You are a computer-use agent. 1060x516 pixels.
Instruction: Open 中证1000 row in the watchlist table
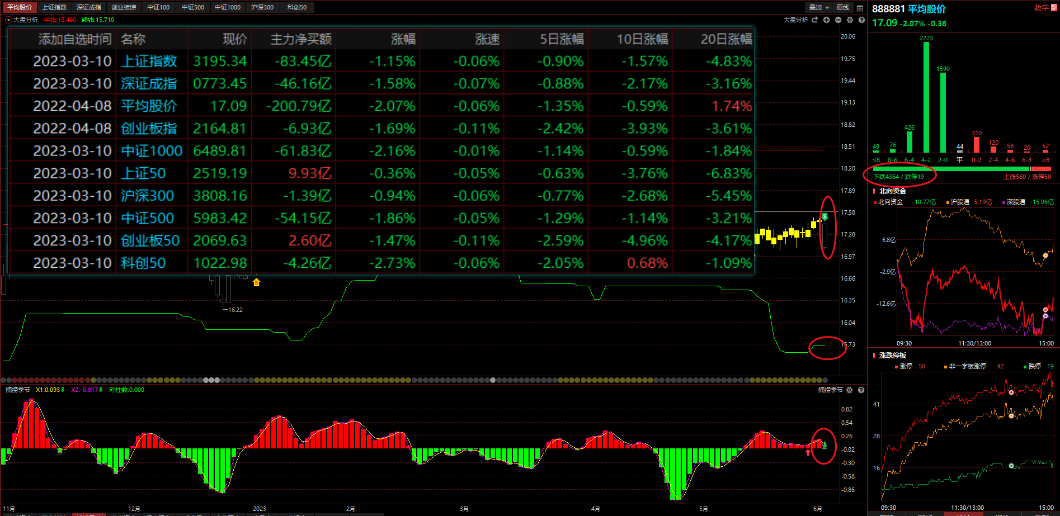(381, 150)
